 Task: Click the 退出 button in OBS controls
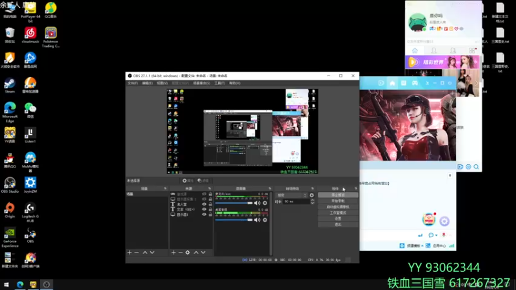[x=338, y=224]
